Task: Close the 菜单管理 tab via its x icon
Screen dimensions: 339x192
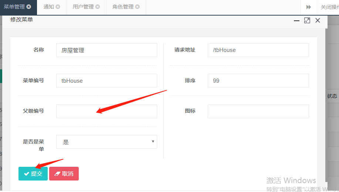Action: coord(28,7)
